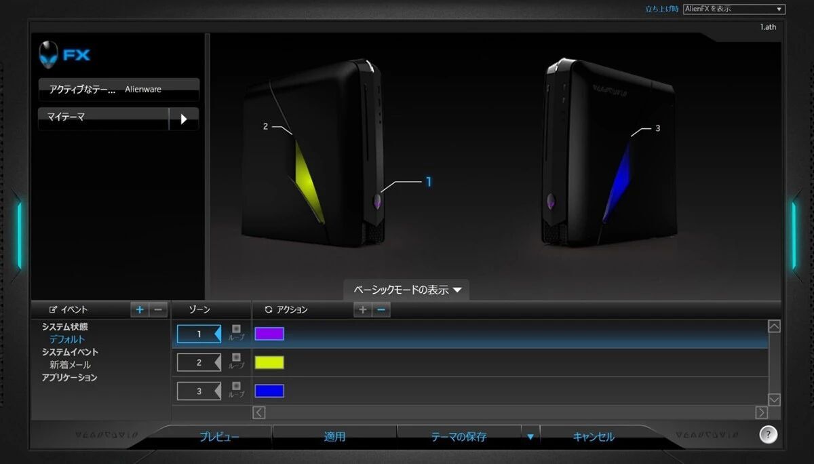Add a new event with plus button

[x=140, y=309]
